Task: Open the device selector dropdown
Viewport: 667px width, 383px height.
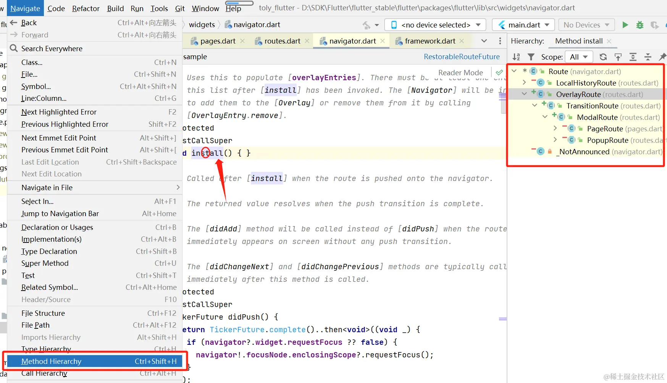Action: 435,25
